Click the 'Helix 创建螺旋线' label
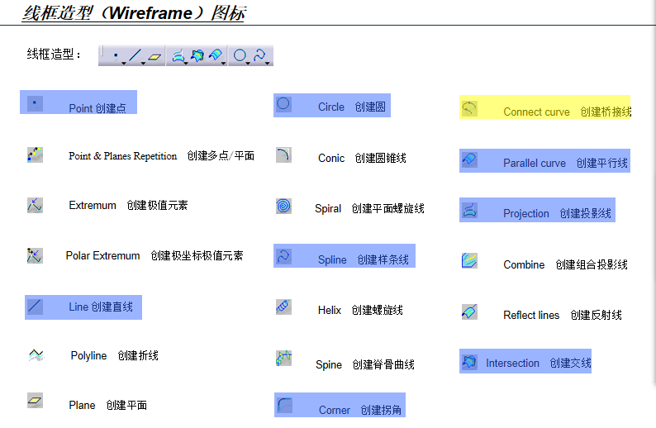Image resolution: width=656 pixels, height=428 pixels. pyautogui.click(x=360, y=310)
